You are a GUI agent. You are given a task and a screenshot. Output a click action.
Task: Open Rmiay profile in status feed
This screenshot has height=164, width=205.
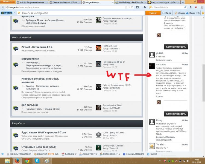tap(159, 120)
